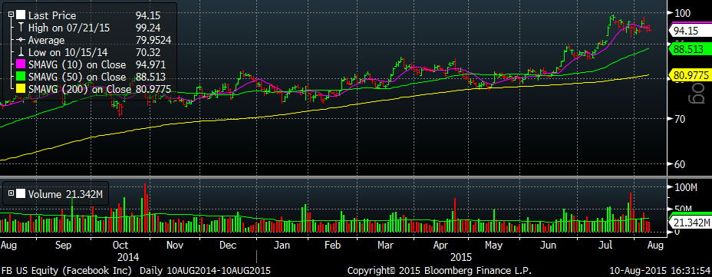Click the Jul month axis label
The image size is (712, 277).
point(605,246)
